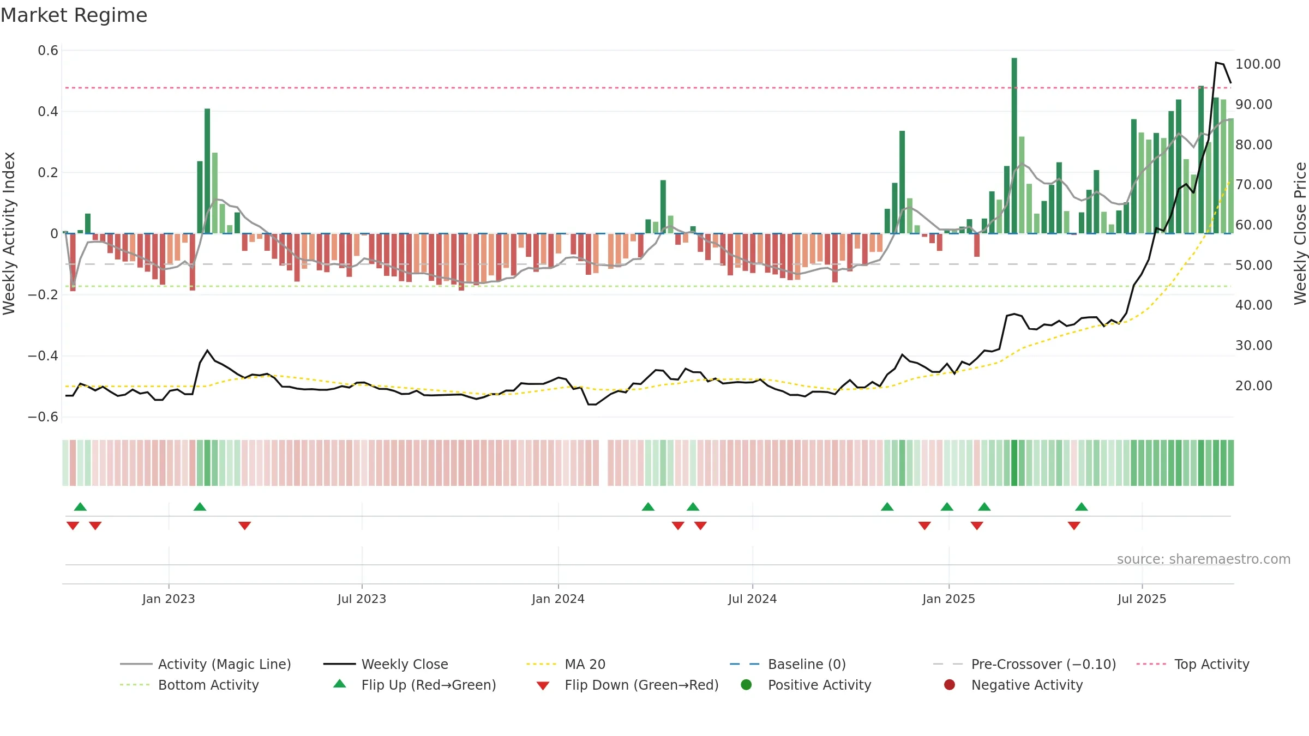Click the 0.6 activity axis tick

[x=48, y=51]
